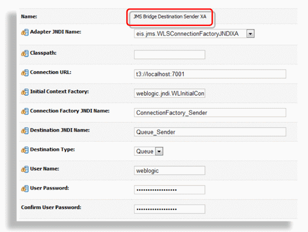308x232 pixels.
Task: Open the Adapter JNDI Name dropdown arrow
Action: coord(250,34)
